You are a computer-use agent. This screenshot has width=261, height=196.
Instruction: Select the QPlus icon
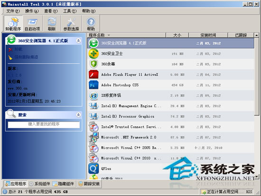93,168
